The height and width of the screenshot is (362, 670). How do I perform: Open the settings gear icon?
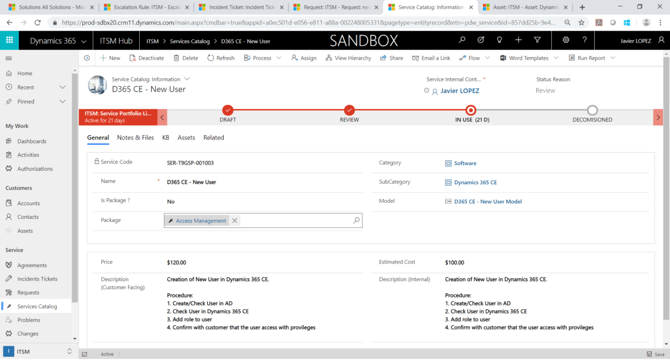coord(566,40)
